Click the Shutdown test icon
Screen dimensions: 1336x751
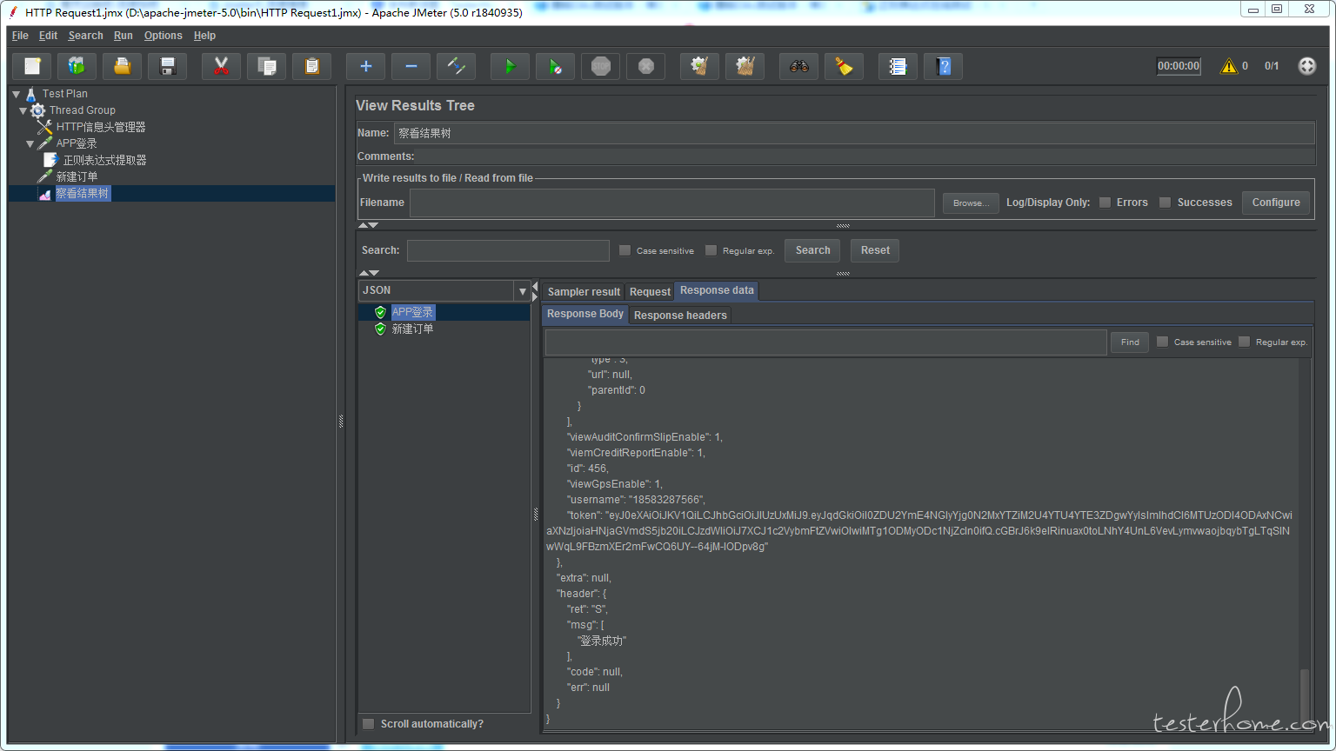click(645, 66)
